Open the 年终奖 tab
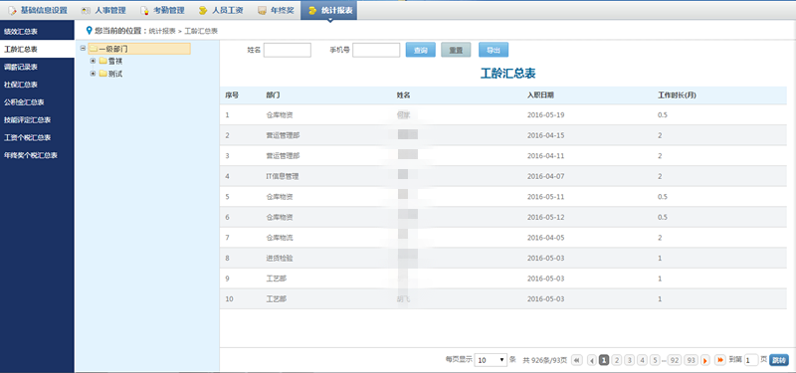The image size is (796, 373). click(x=276, y=10)
